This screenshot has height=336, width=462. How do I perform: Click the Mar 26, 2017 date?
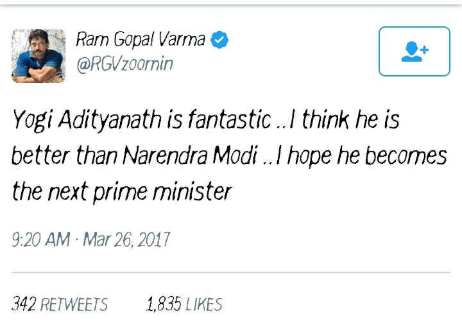click(126, 240)
